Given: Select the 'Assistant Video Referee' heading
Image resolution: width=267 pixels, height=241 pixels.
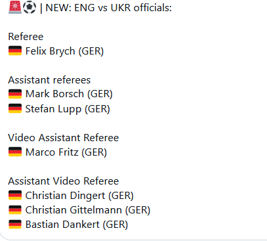Looking at the screenshot, I should click(64, 181).
